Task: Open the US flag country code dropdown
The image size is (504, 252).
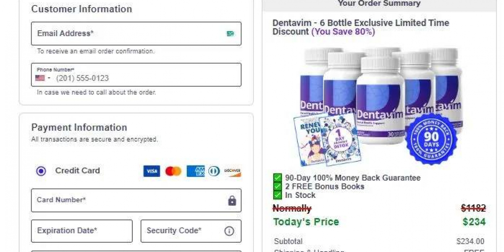Action: 42,78
